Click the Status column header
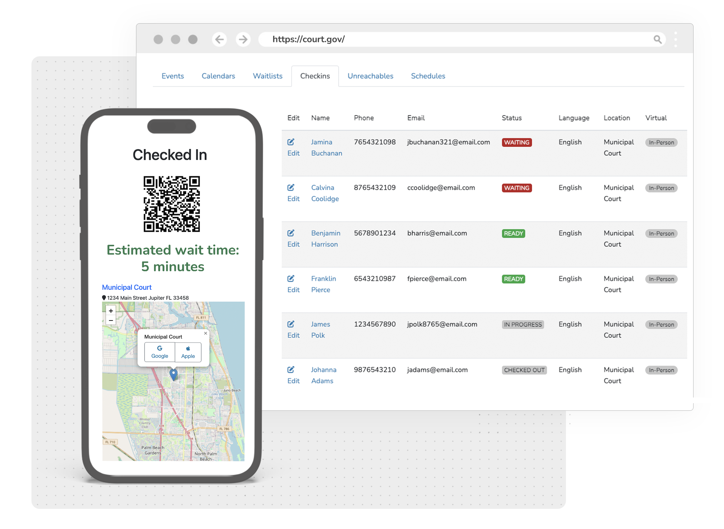724x529 pixels. [x=511, y=118]
